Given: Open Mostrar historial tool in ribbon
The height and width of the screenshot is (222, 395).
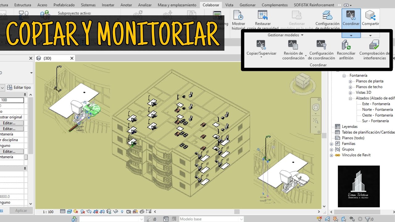Looking at the screenshot, I should pos(238,20).
